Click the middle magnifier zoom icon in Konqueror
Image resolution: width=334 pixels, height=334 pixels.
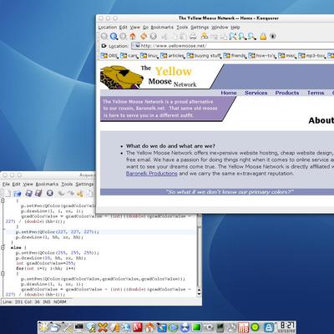tap(242, 36)
